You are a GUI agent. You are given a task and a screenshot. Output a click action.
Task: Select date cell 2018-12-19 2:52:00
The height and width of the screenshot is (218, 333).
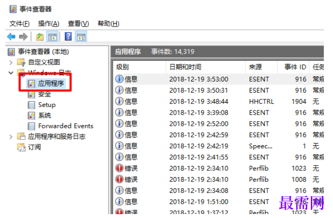click(x=199, y=124)
